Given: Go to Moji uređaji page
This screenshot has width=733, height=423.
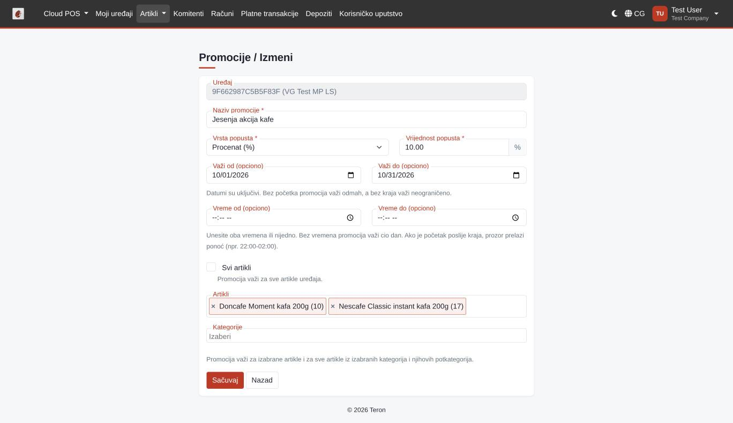Looking at the screenshot, I should [x=114, y=14].
